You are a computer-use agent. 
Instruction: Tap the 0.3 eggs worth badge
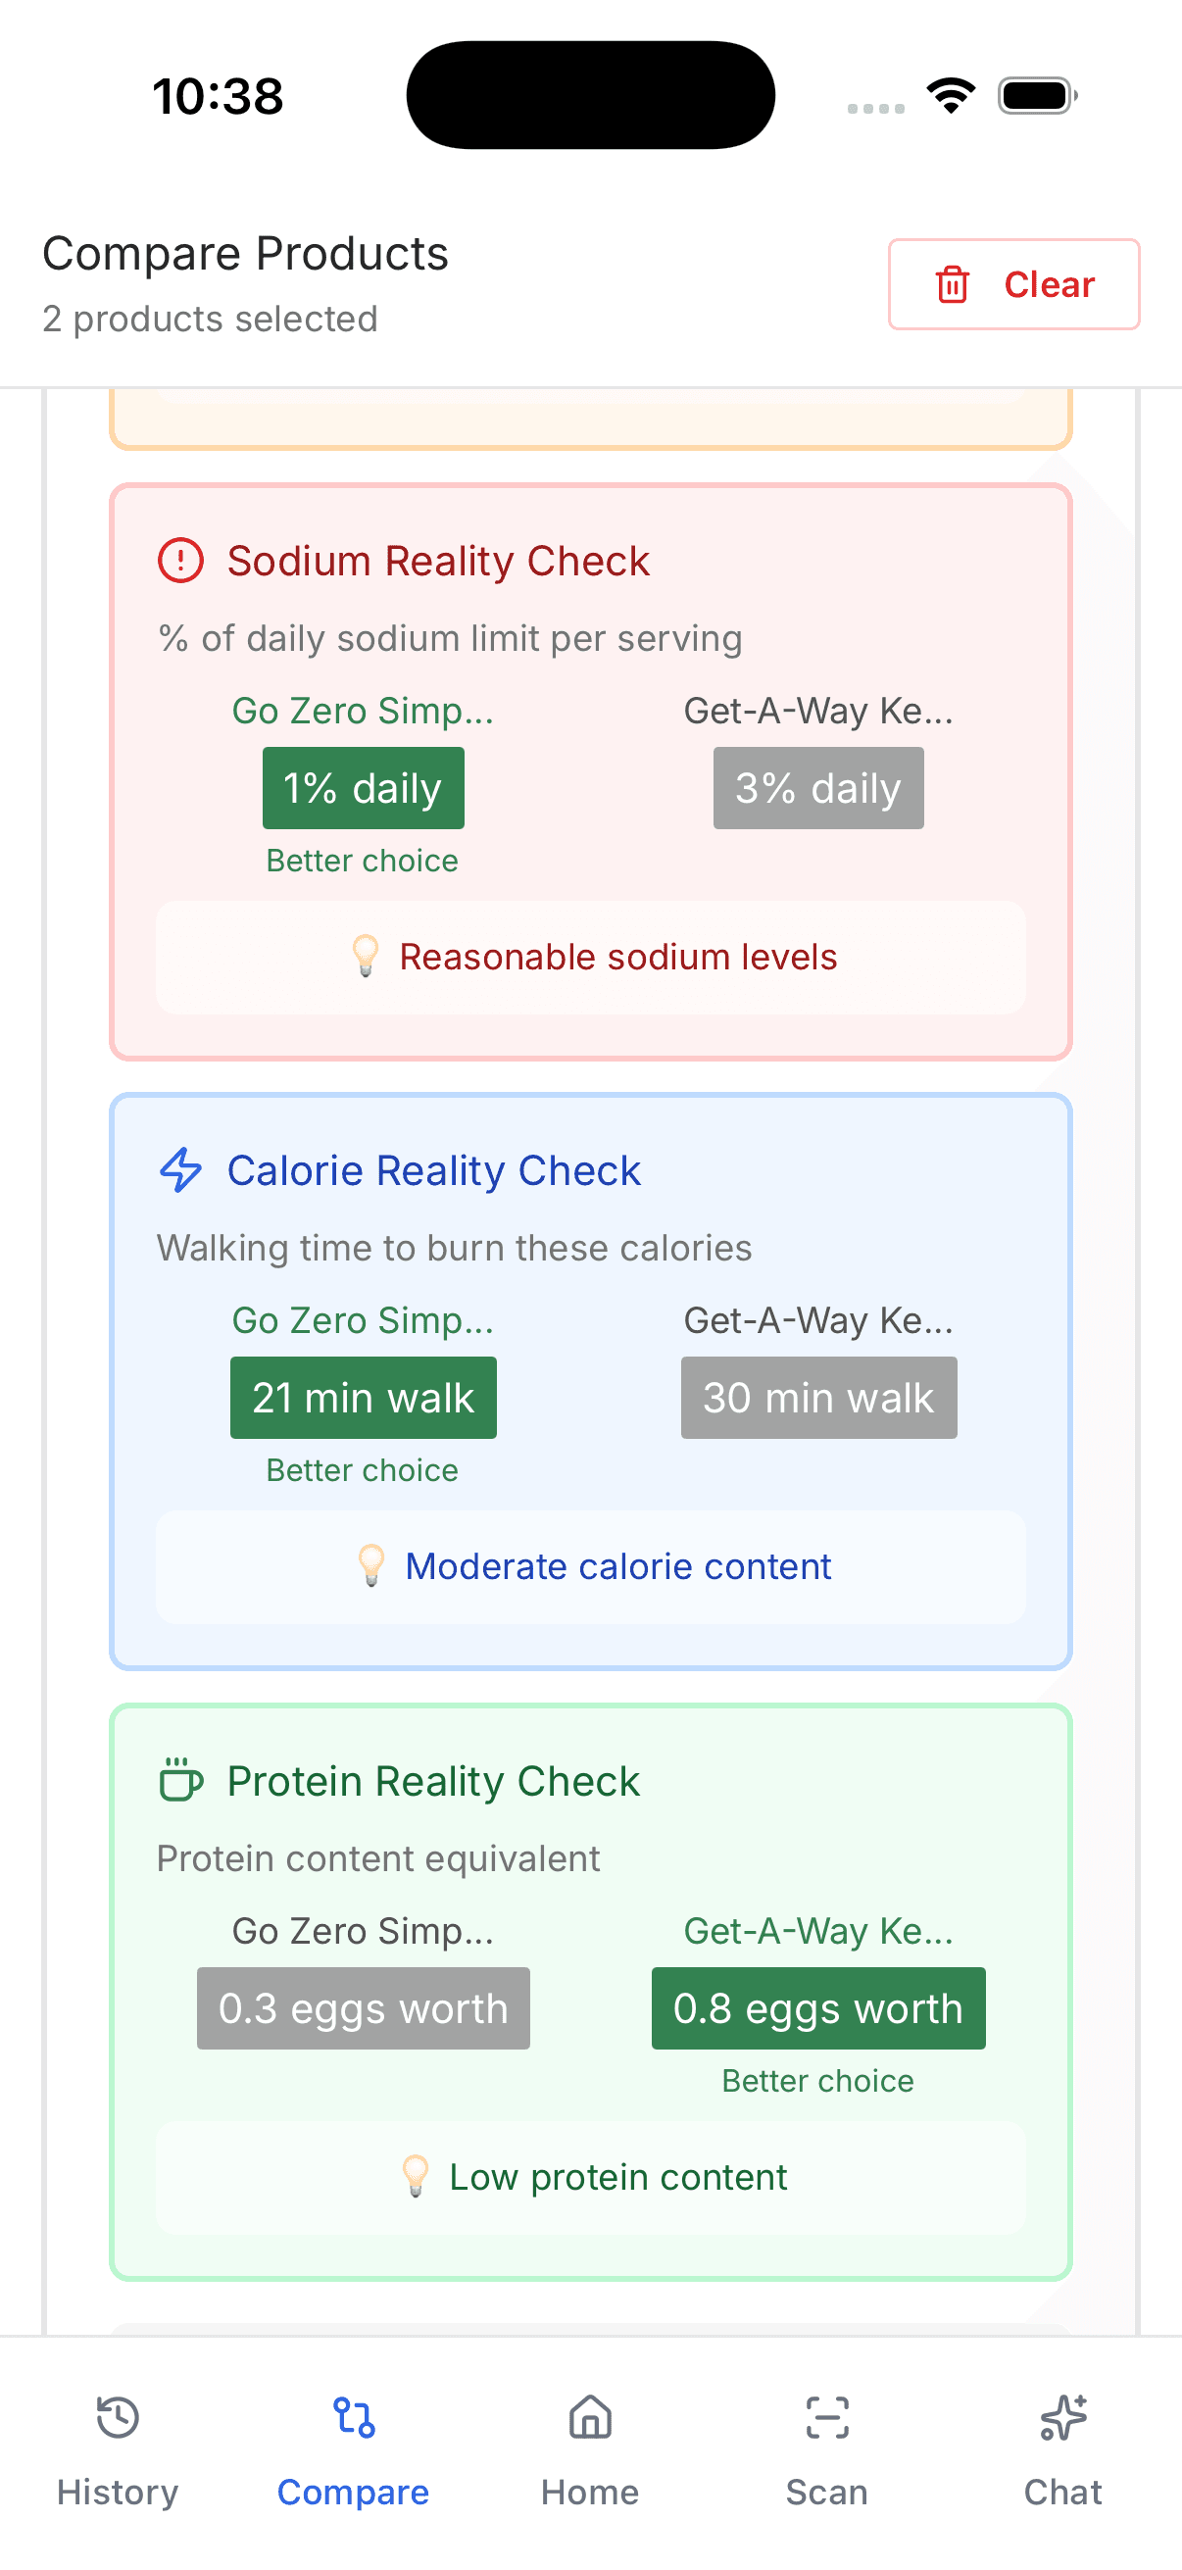point(363,2008)
